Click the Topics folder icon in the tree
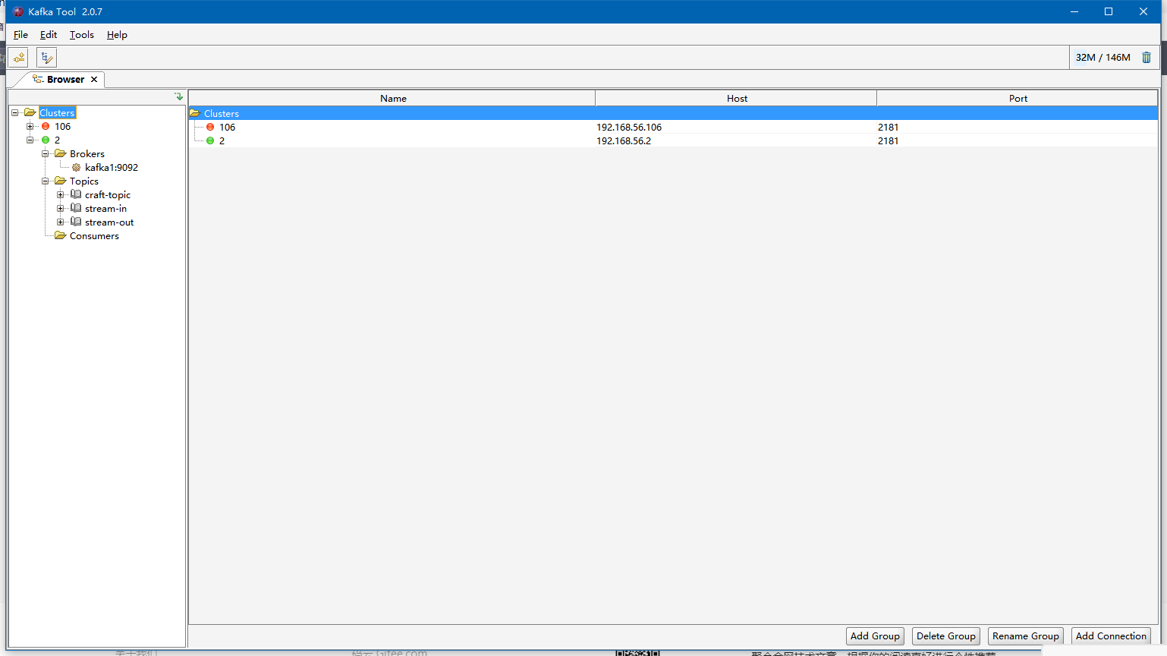1167x656 pixels. click(61, 181)
